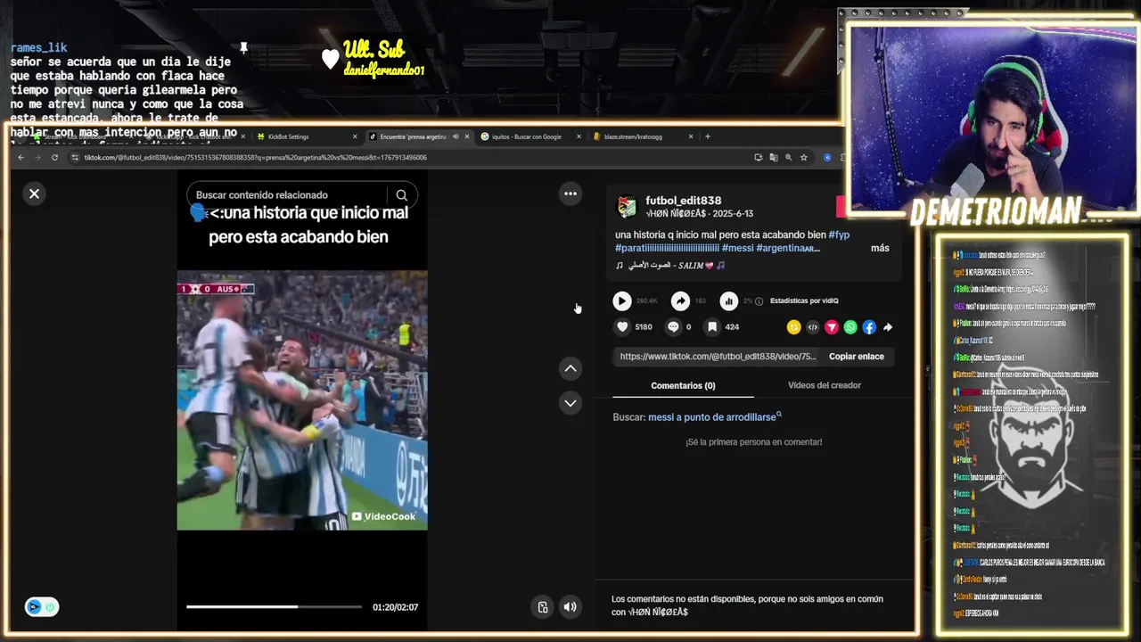Click the vidIQ share count arrow icon
Image resolution: width=1141 pixels, height=642 pixels.
click(x=680, y=301)
